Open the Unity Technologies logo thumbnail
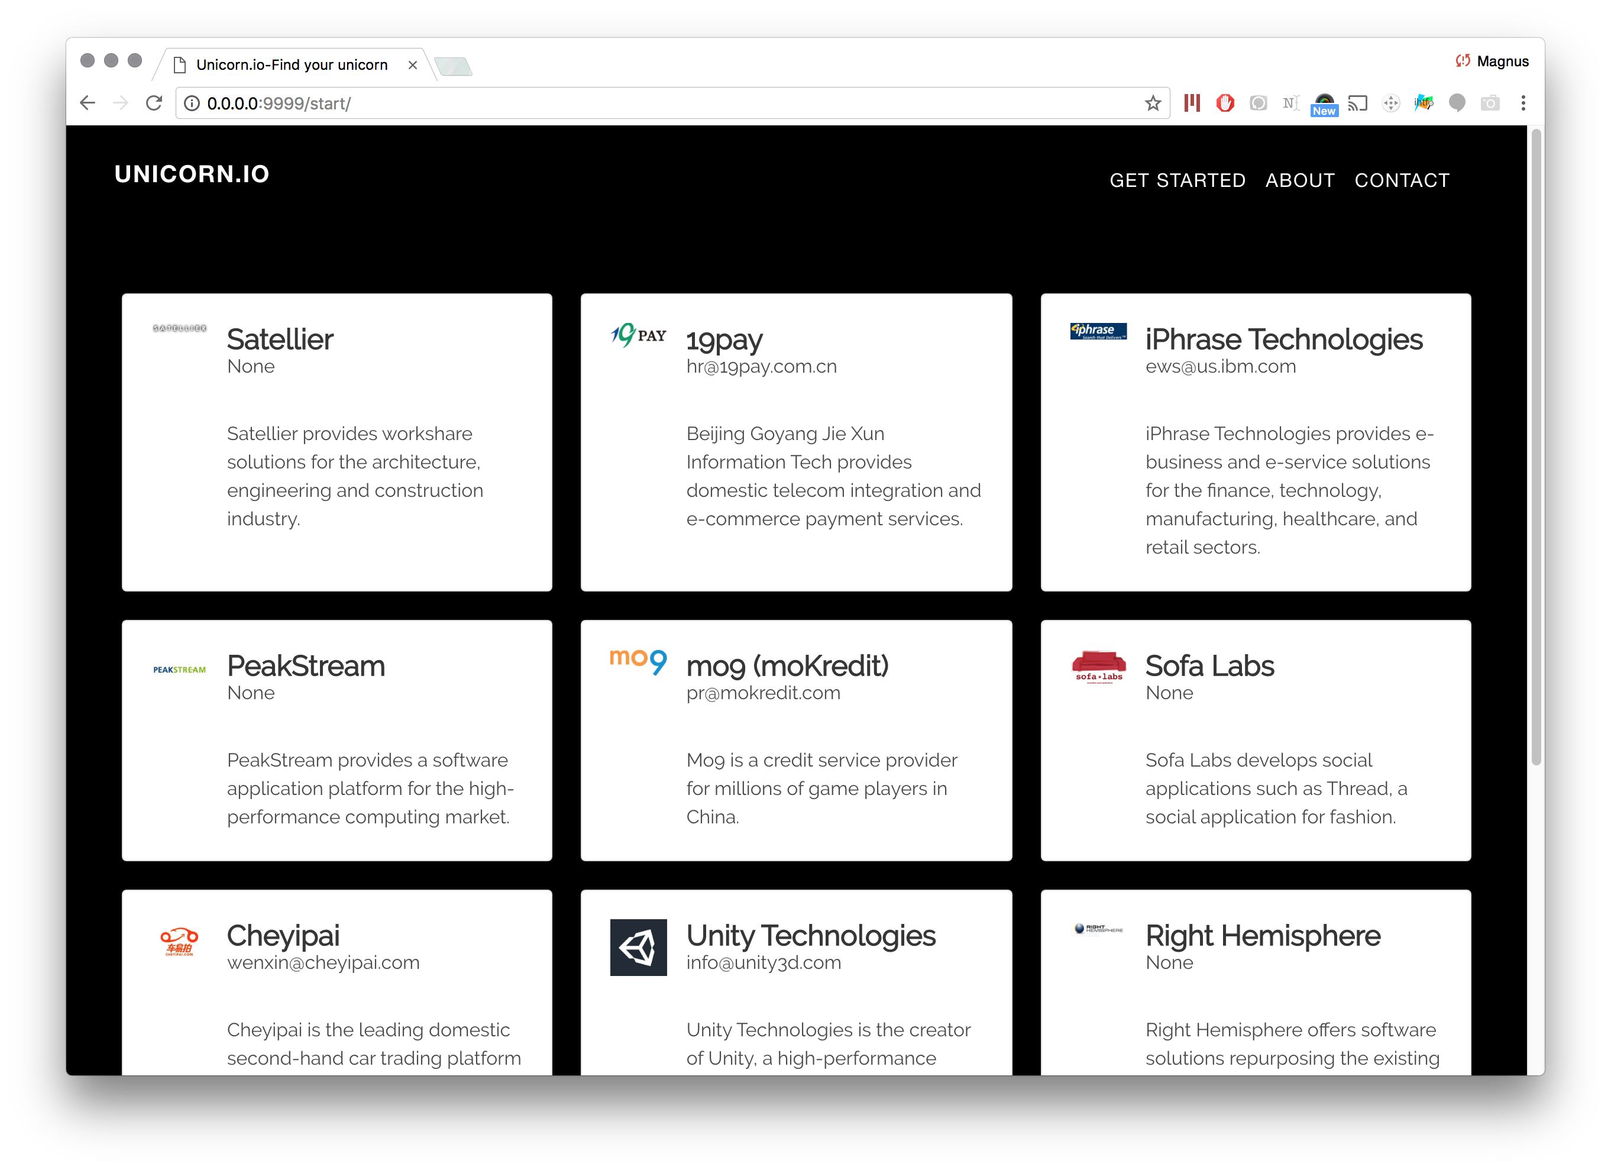This screenshot has height=1170, width=1611. pyautogui.click(x=638, y=947)
